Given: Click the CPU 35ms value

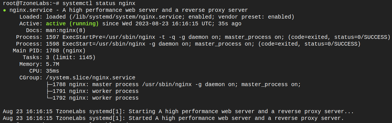Looking at the screenshot, I should pos(52,71).
